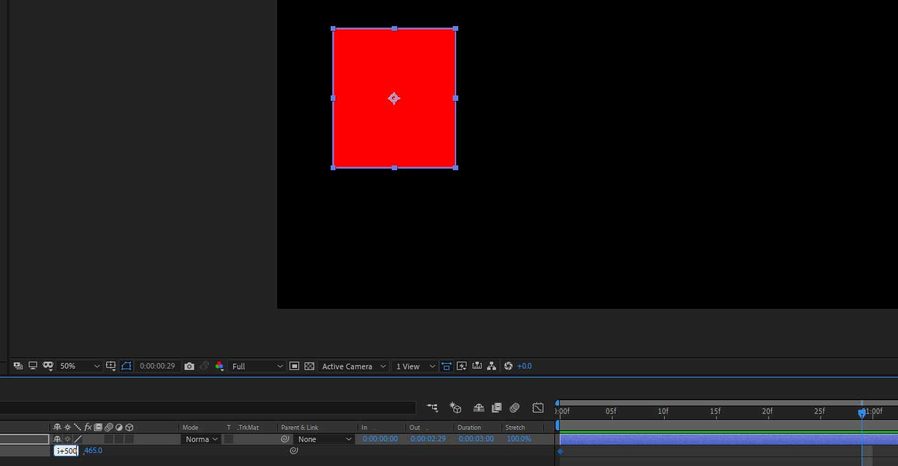Select the blue 0:00:03:00 Duration value
898x466 pixels.
[x=475, y=439]
